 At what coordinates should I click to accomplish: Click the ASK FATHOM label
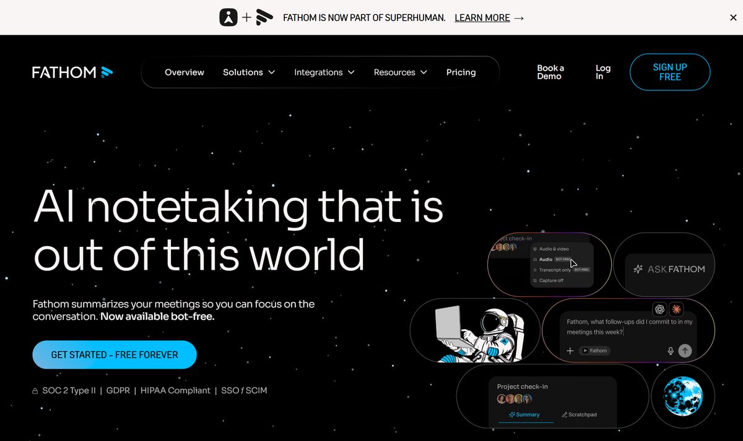(x=676, y=269)
